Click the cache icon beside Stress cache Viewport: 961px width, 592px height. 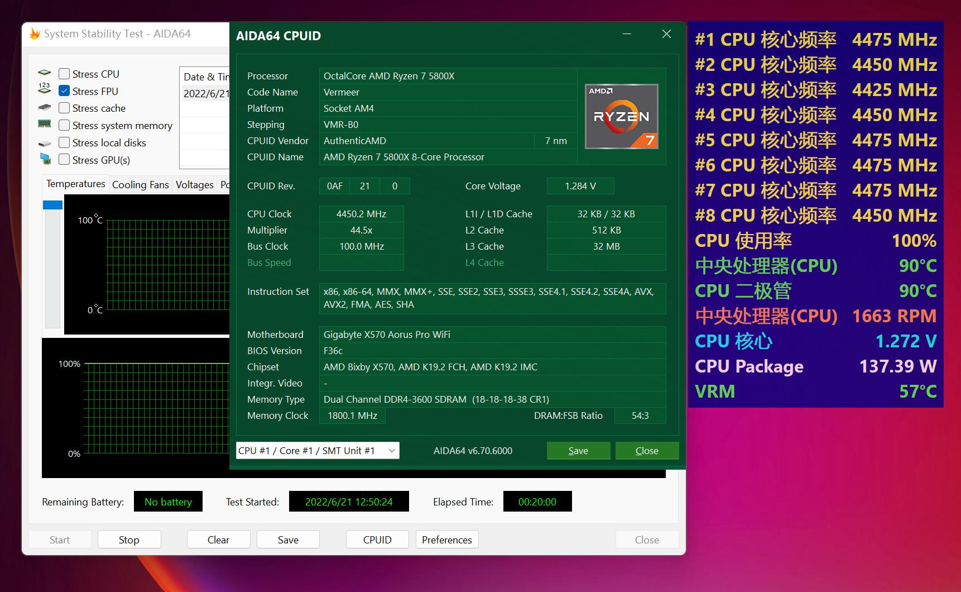tap(45, 108)
